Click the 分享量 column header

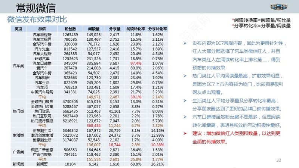coord(115,29)
